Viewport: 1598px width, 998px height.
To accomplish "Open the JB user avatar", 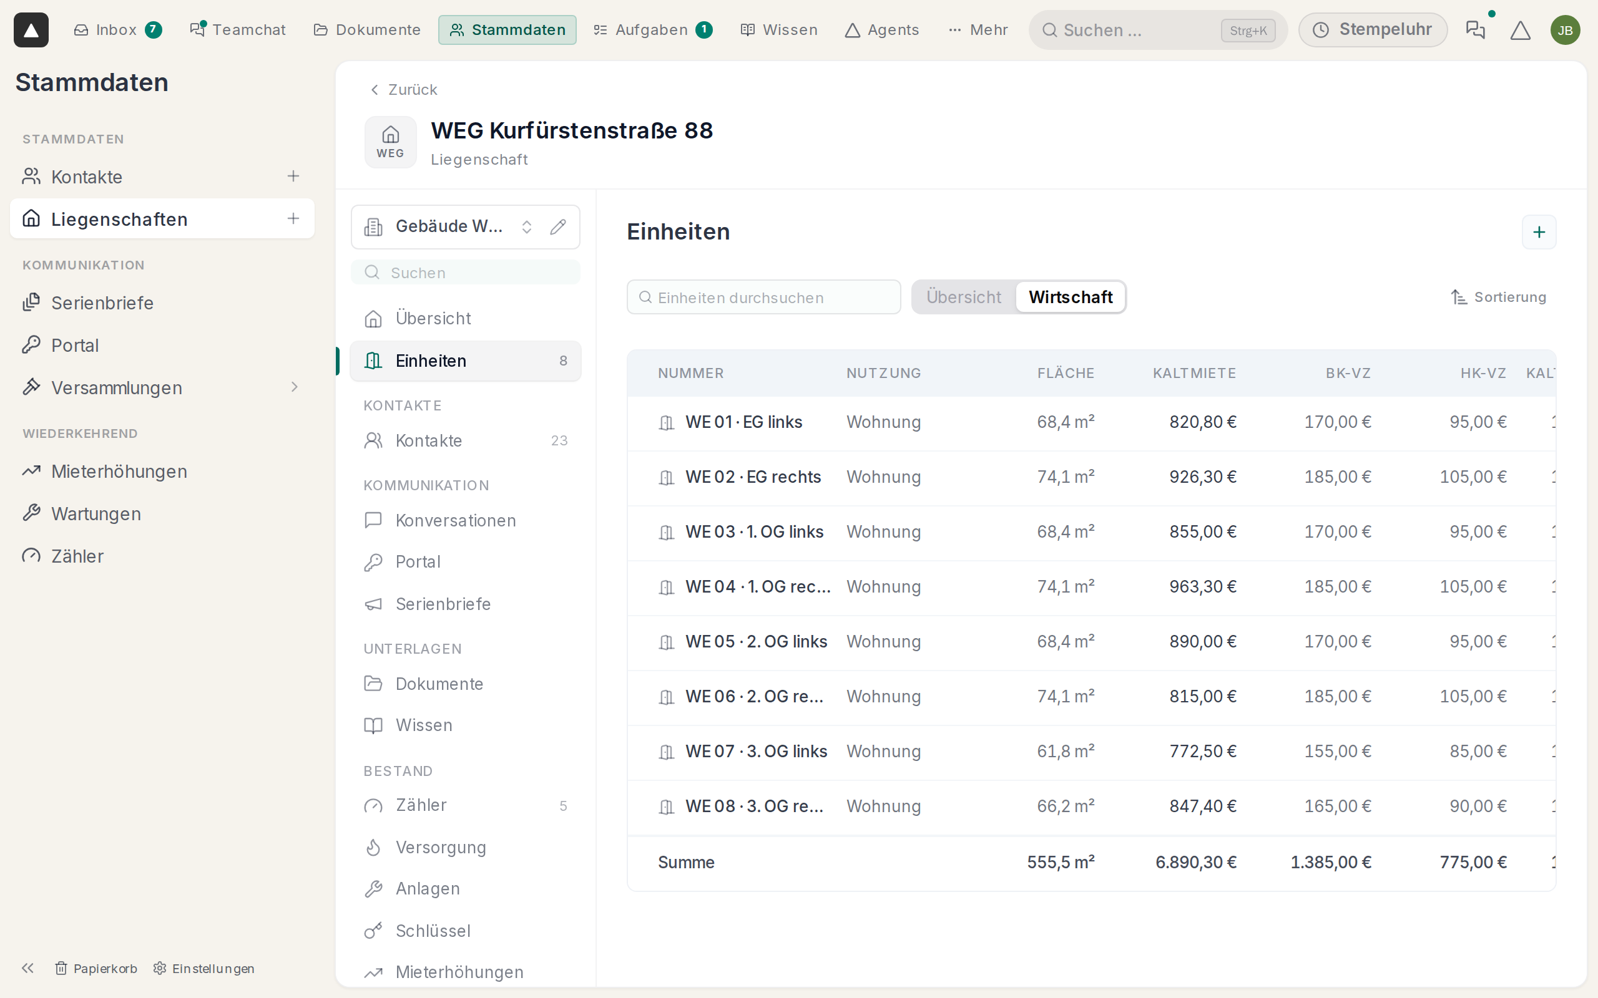I will pyautogui.click(x=1565, y=31).
